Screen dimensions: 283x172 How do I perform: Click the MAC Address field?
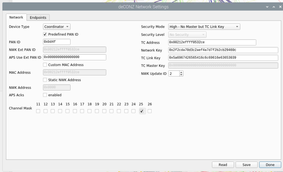(x=74, y=72)
